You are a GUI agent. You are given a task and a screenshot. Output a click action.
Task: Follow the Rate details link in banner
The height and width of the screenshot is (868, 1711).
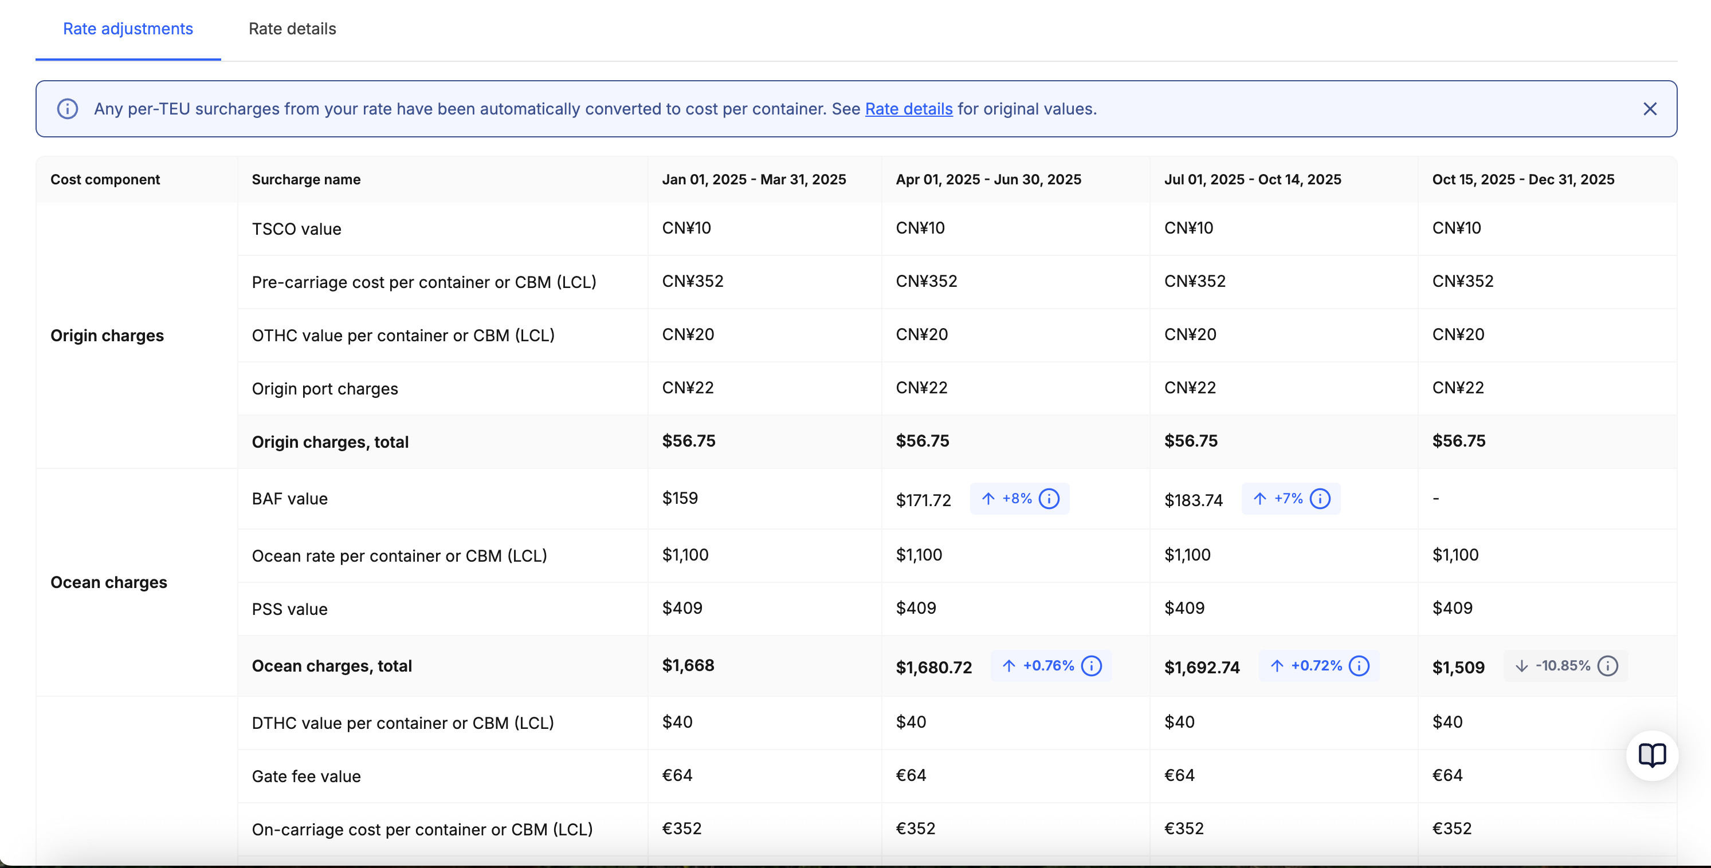coord(908,109)
